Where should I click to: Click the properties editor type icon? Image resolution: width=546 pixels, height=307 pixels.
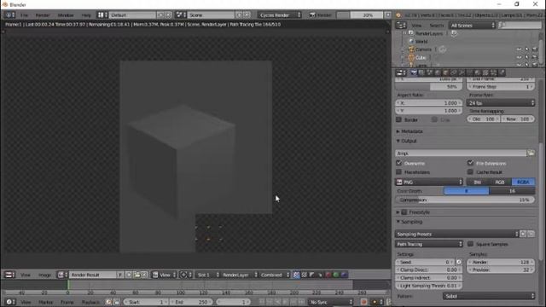(x=401, y=72)
